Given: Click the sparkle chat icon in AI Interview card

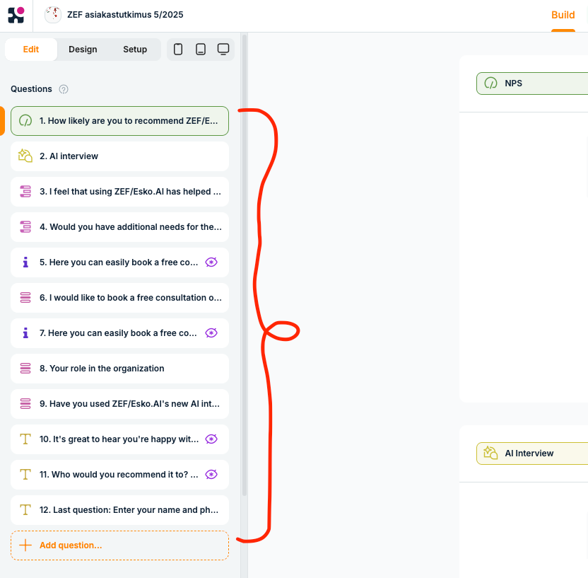Looking at the screenshot, I should pyautogui.click(x=490, y=453).
